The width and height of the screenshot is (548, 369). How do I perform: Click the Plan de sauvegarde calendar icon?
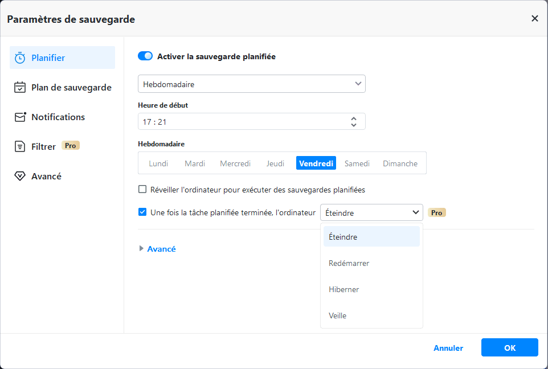[x=20, y=88]
